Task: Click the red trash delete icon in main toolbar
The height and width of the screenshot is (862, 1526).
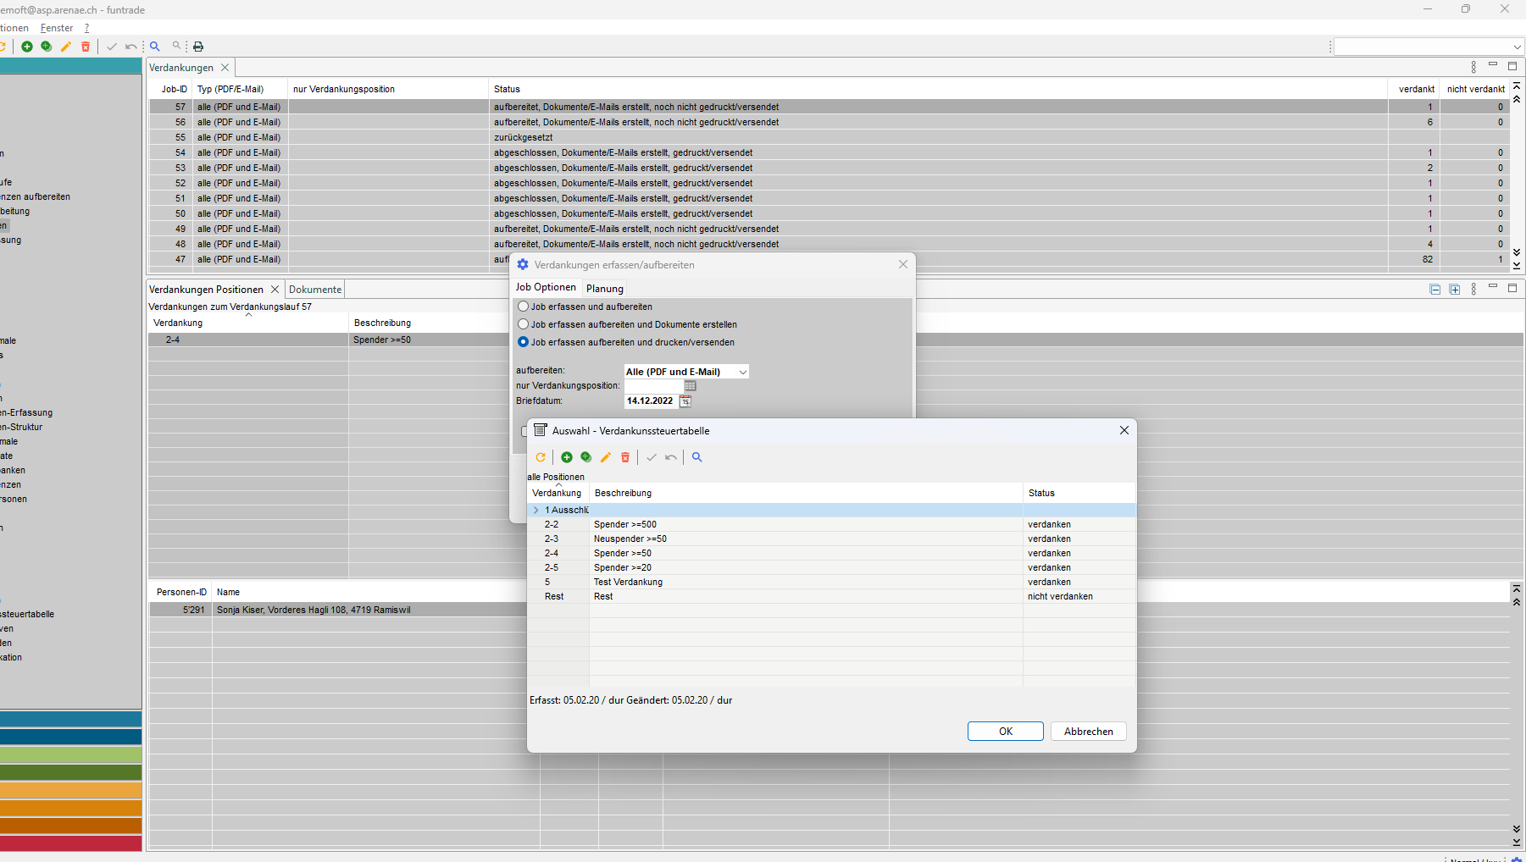Action: click(x=86, y=47)
